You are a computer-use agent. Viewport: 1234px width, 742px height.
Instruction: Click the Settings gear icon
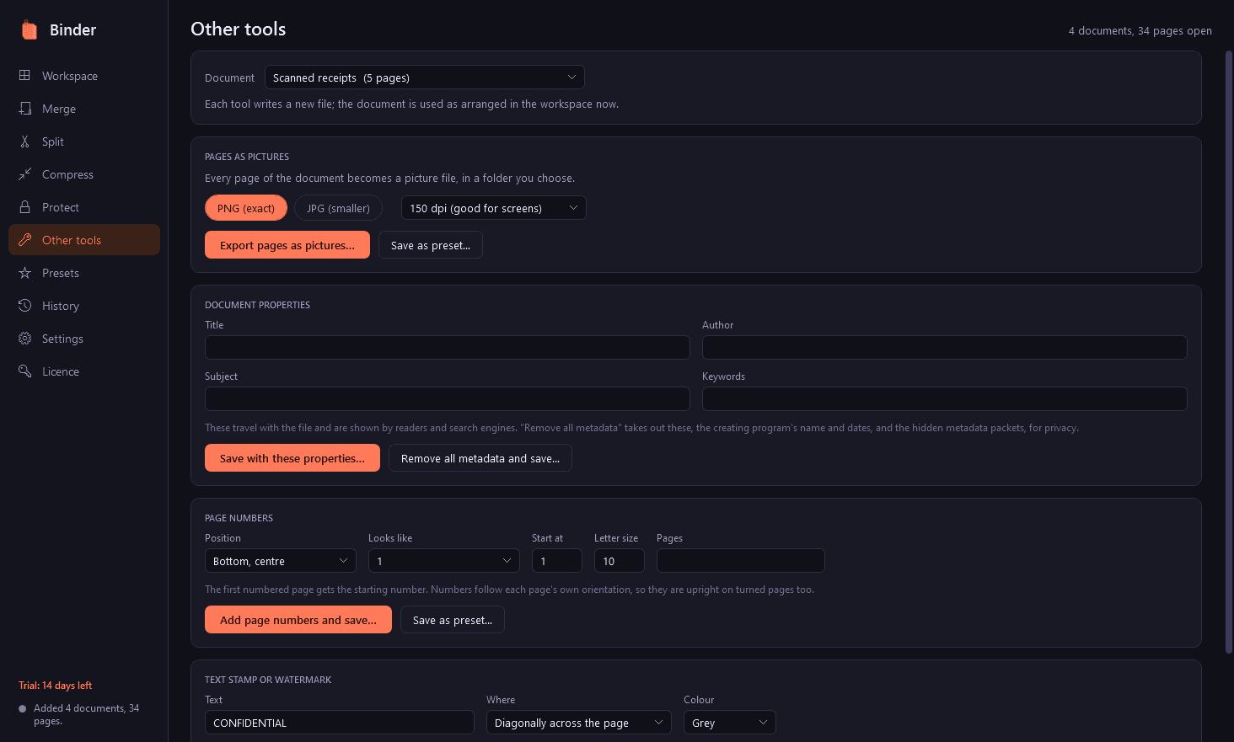(x=24, y=339)
